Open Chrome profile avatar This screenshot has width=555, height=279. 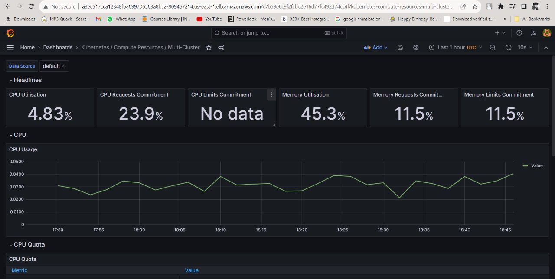(x=535, y=6)
